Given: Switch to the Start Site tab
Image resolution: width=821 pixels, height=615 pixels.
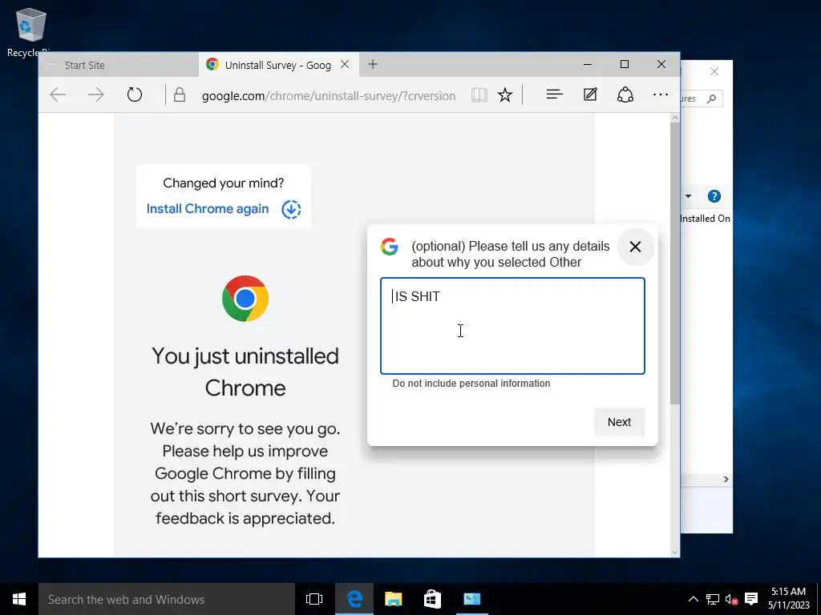Looking at the screenshot, I should point(119,65).
